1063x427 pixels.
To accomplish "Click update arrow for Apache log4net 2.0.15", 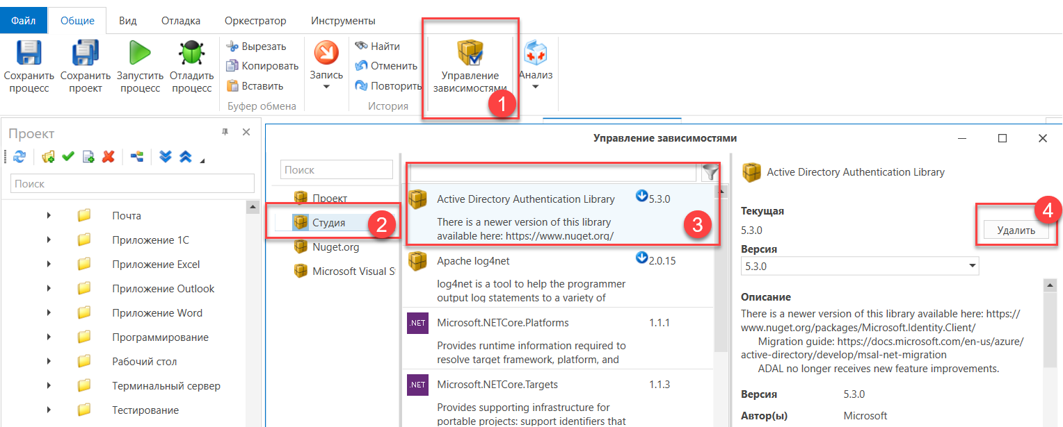I will (641, 259).
